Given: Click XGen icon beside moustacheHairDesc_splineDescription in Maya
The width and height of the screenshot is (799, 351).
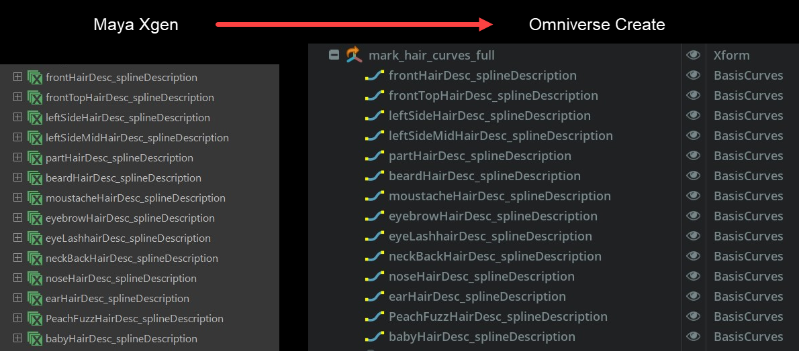Looking at the screenshot, I should click(35, 198).
